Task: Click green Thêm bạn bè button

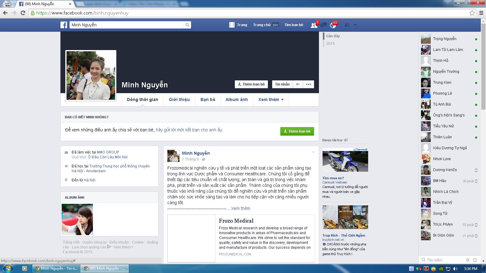Action: pyautogui.click(x=297, y=131)
